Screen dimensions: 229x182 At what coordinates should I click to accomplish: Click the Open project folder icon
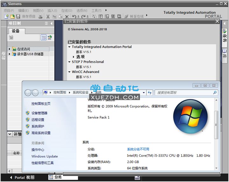click(x=12, y=16)
